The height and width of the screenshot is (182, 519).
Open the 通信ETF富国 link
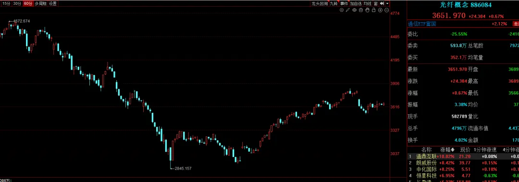422,24
